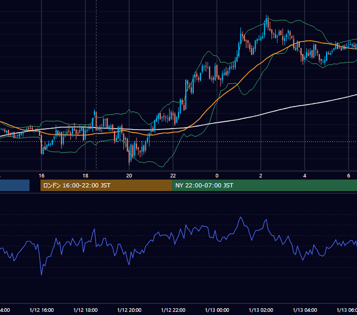Screen dimensions: 357x315
Task: Click the 1/12 22:00 date label
Action: pyautogui.click(x=173, y=310)
